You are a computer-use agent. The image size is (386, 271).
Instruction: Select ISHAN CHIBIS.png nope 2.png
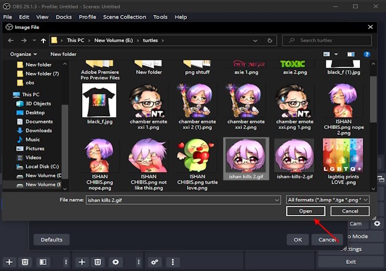344,110
